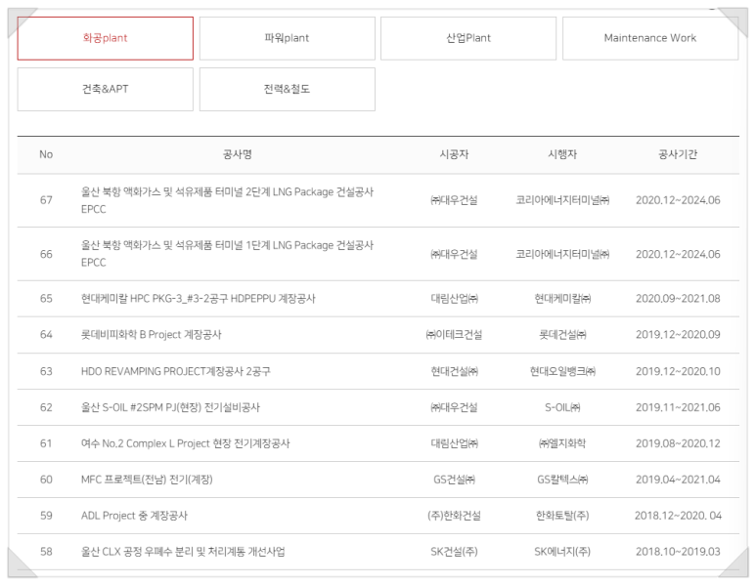Select the 화공plant category tab
Viewport: 756px width, 585px height.
105,38
